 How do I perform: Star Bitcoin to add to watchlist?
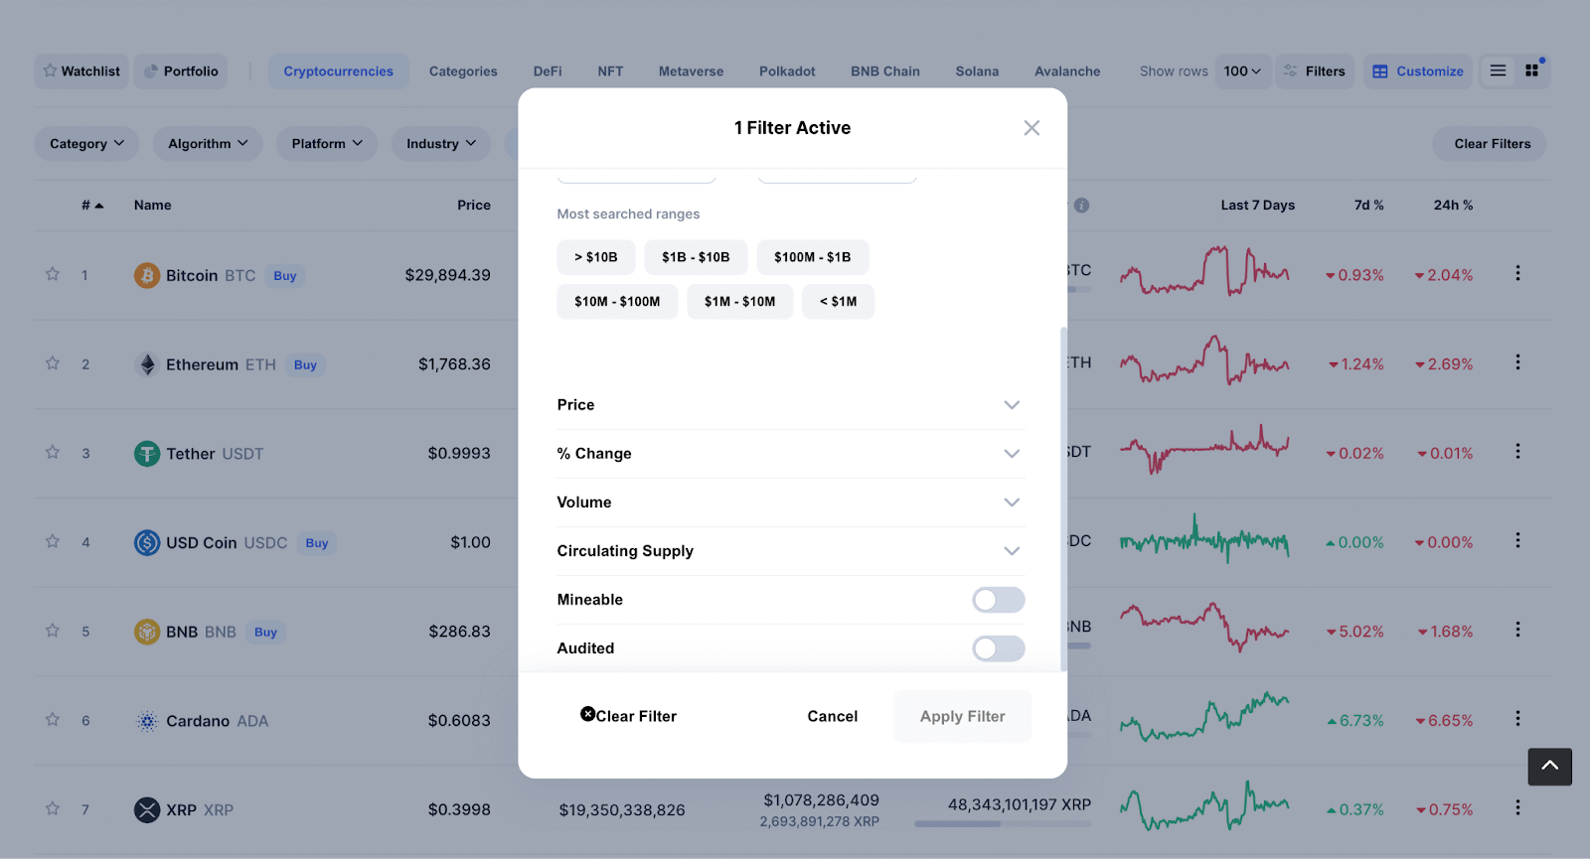coord(53,274)
